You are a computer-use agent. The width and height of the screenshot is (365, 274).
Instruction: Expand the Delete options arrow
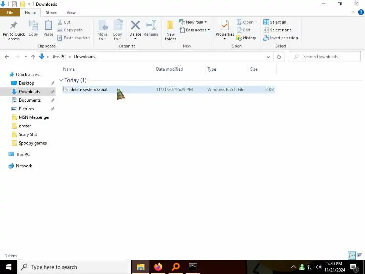[135, 39]
